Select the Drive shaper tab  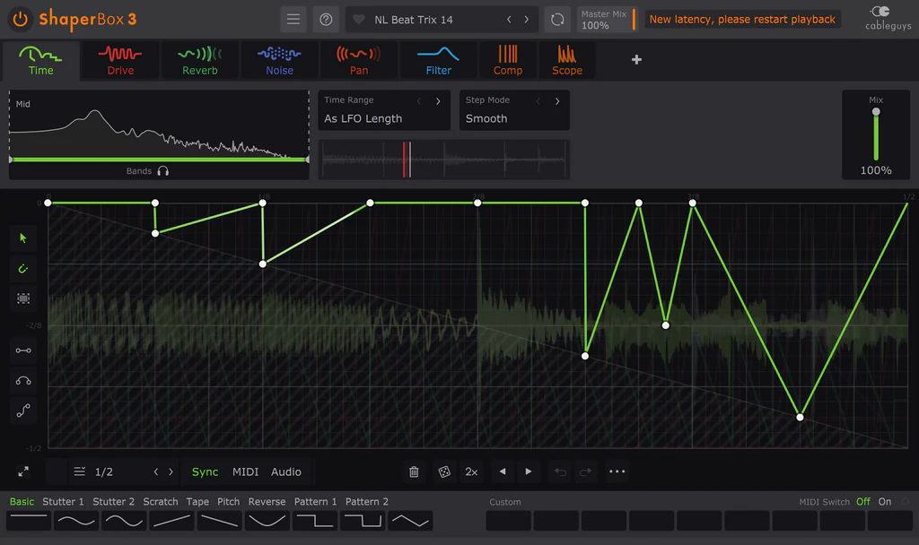pyautogui.click(x=120, y=60)
